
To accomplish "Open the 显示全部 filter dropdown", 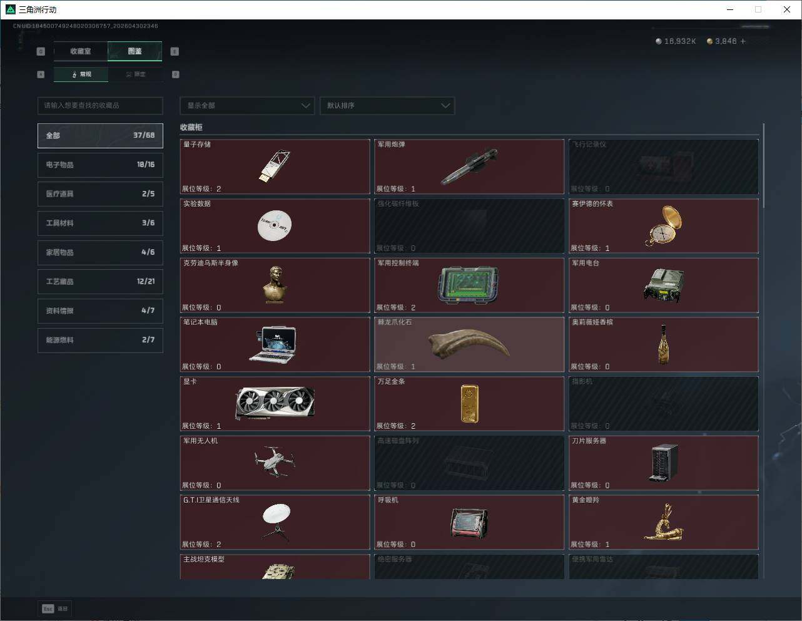I will point(247,106).
